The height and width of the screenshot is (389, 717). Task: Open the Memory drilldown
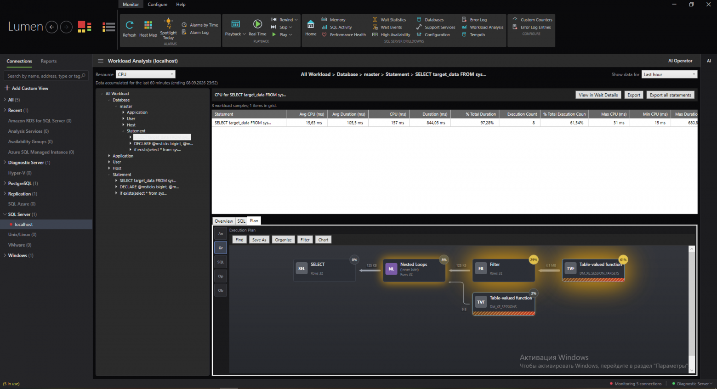(334, 20)
